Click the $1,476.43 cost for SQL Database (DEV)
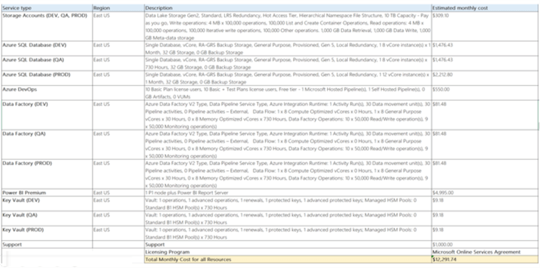 tap(485, 49)
